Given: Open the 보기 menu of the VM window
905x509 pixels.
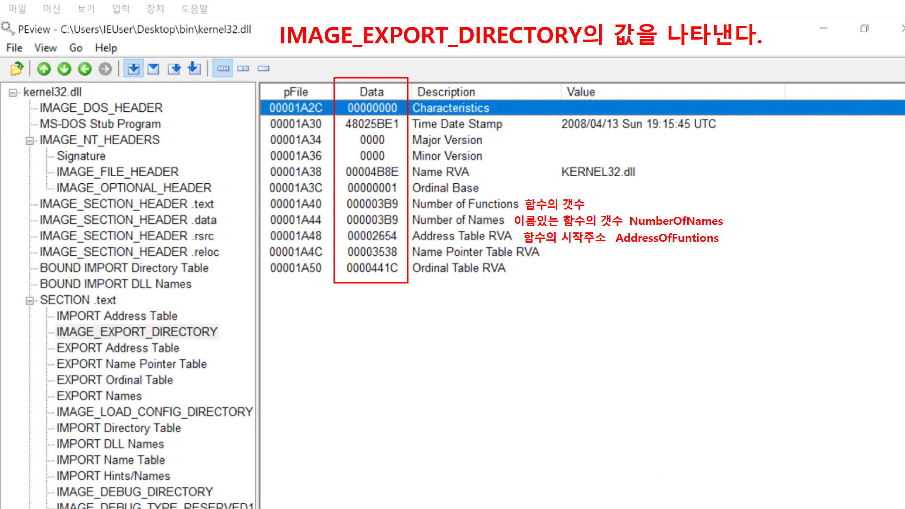Looking at the screenshot, I should click(86, 8).
